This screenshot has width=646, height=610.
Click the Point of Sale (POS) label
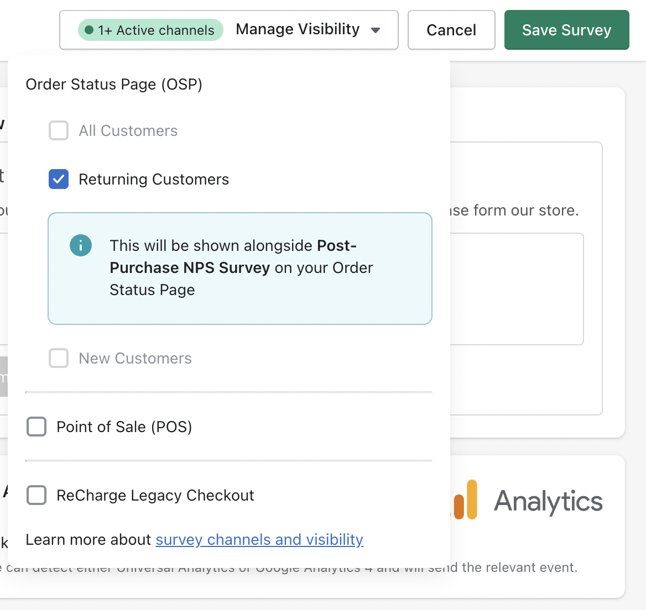(x=124, y=427)
